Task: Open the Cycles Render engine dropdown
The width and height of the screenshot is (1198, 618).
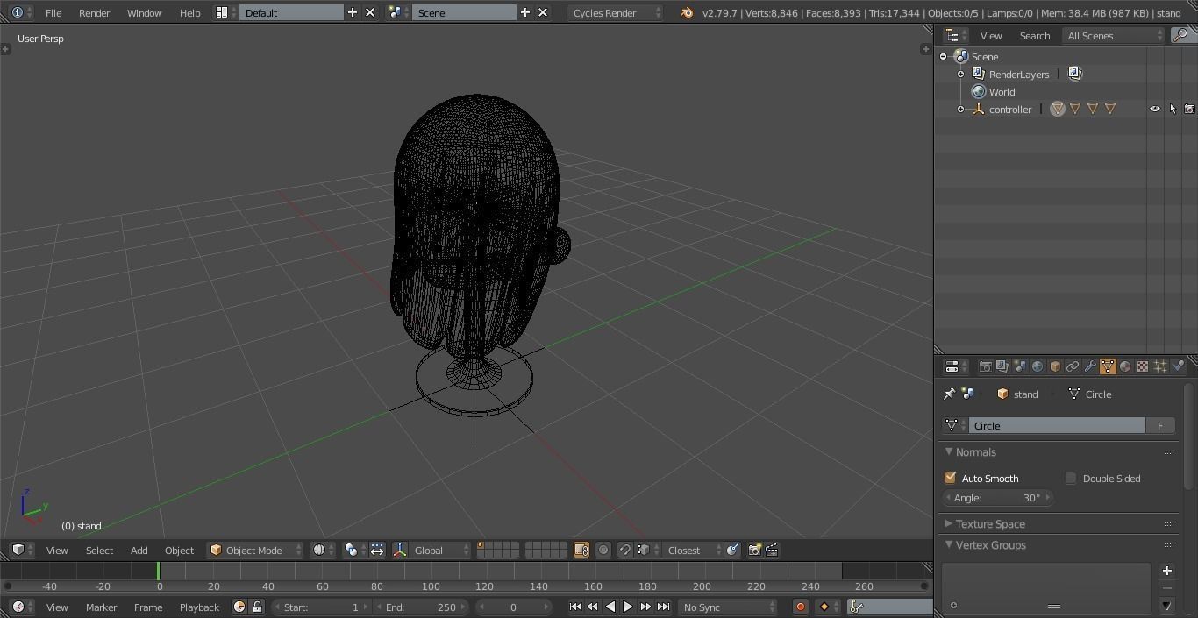Action: (x=615, y=12)
